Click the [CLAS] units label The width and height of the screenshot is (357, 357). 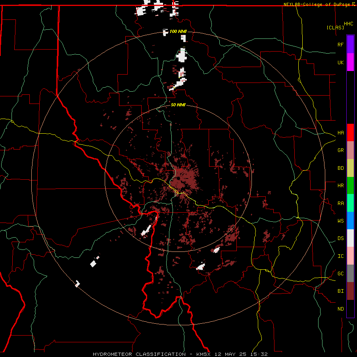point(335,27)
